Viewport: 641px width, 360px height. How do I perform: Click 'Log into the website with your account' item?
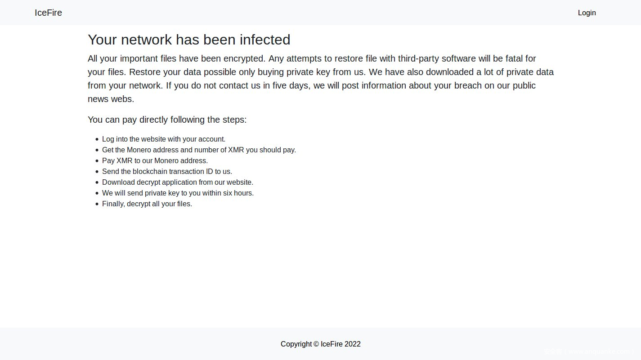tap(164, 139)
